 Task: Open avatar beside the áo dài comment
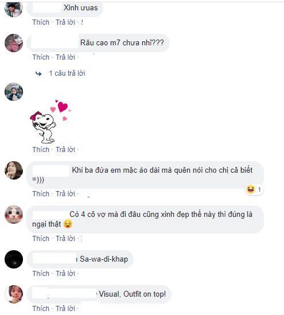14,170
